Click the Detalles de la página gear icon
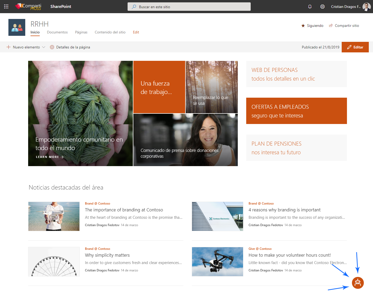 pyautogui.click(x=52, y=47)
